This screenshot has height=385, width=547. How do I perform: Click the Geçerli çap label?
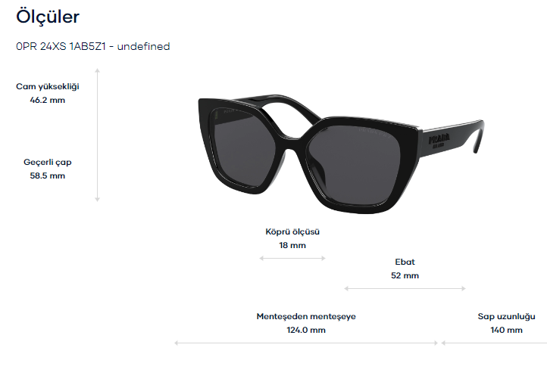(48, 162)
